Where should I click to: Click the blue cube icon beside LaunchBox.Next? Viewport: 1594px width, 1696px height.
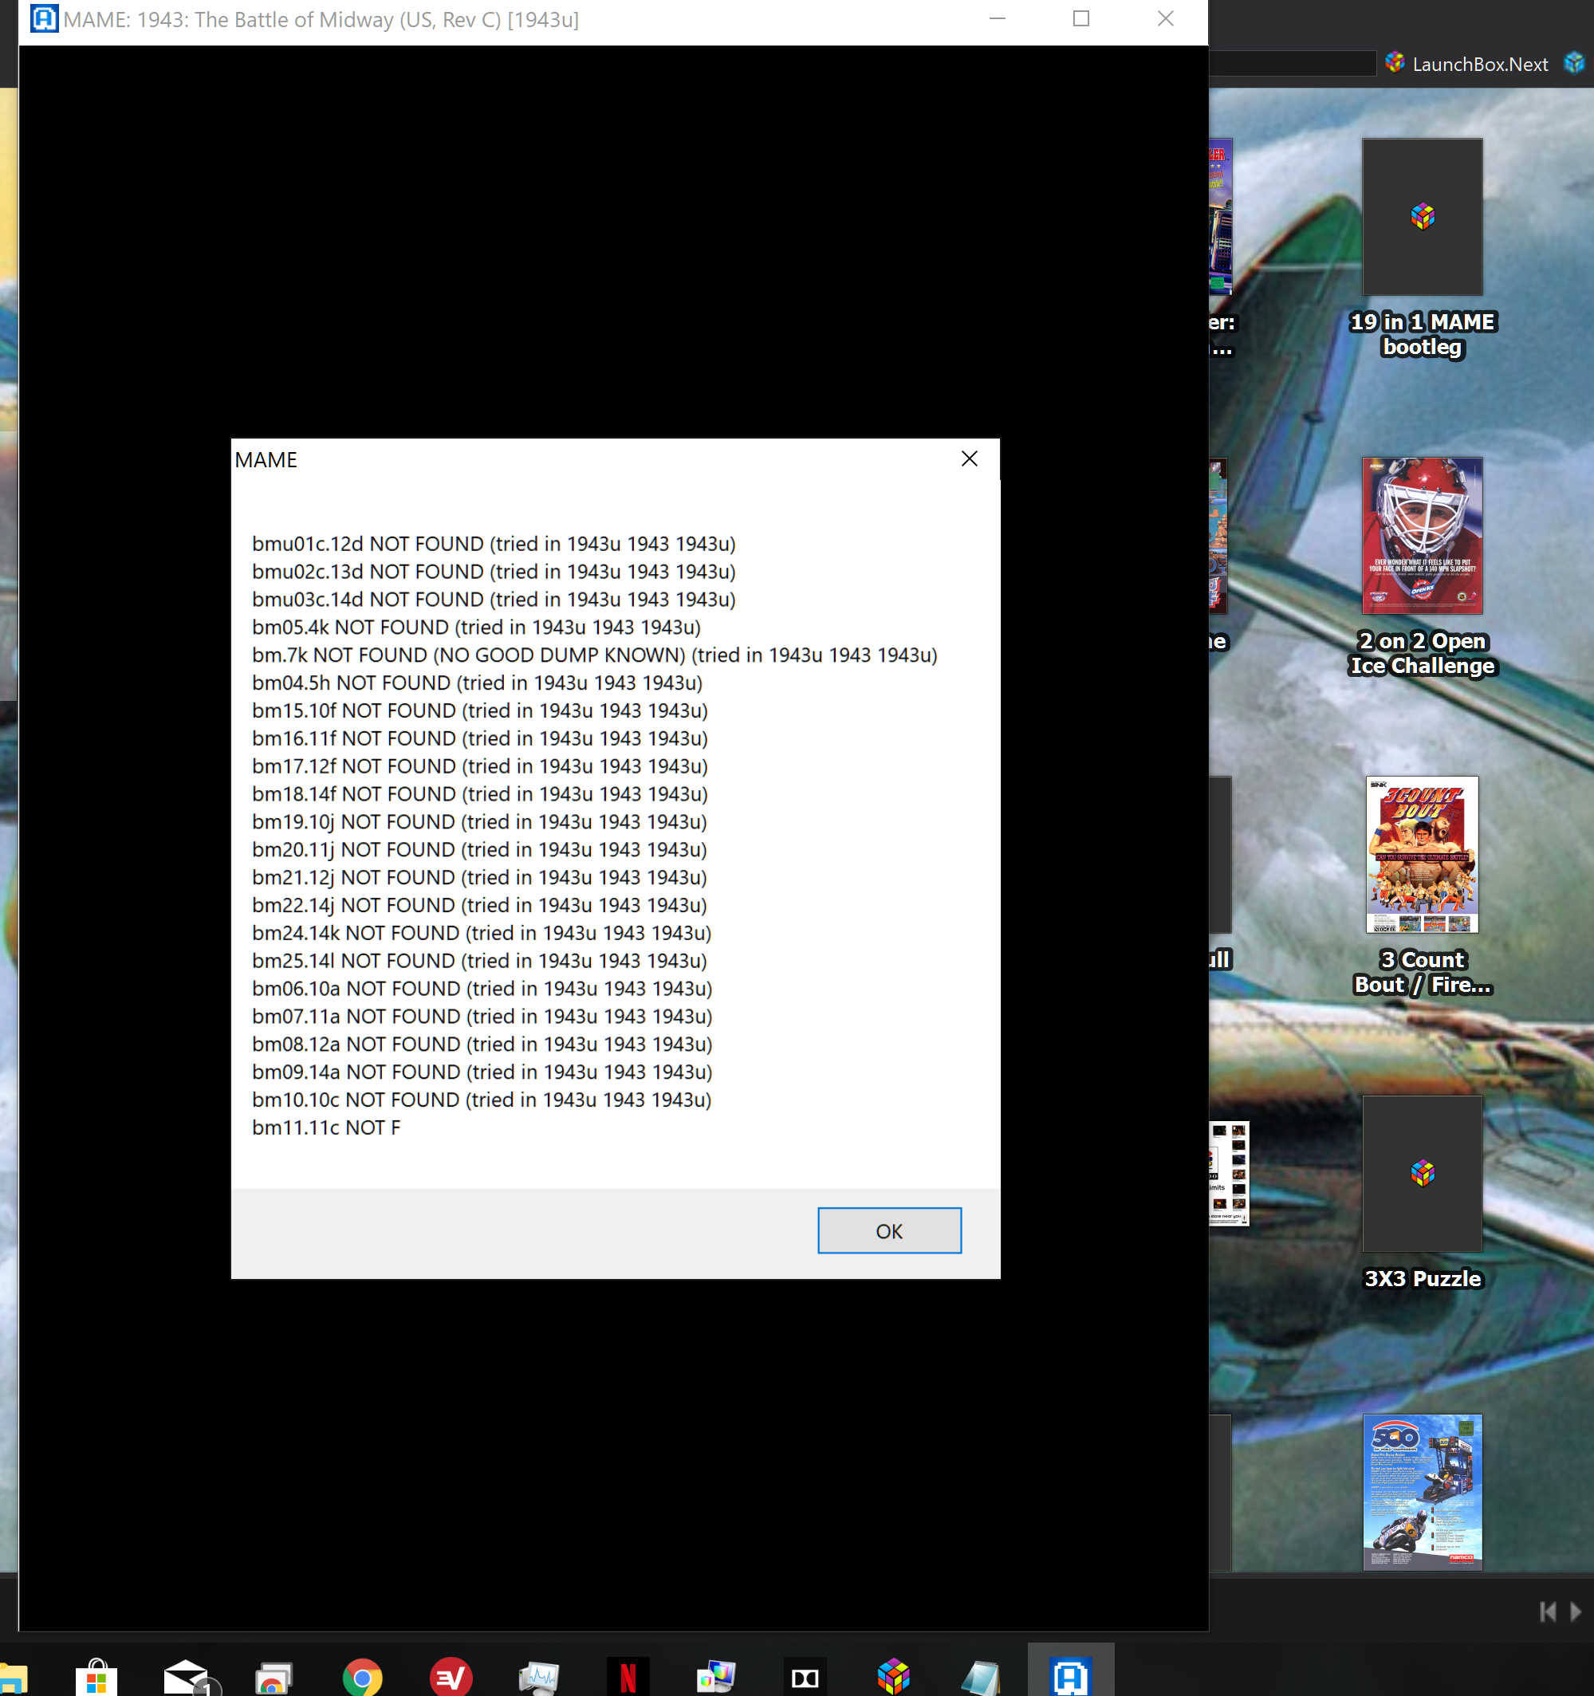pyautogui.click(x=1574, y=62)
